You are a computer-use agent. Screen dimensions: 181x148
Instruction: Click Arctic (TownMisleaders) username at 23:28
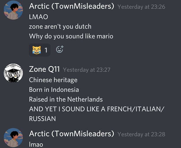coord(71,134)
